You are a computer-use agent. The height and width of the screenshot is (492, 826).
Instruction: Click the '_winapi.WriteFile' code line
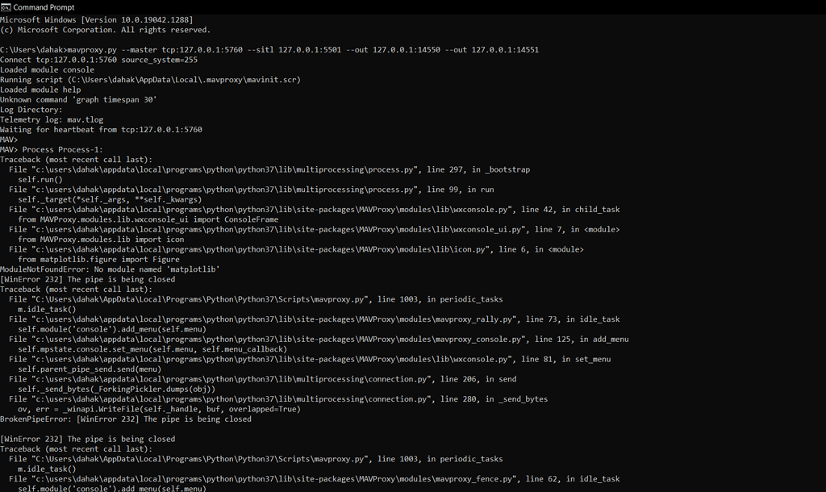click(x=159, y=409)
